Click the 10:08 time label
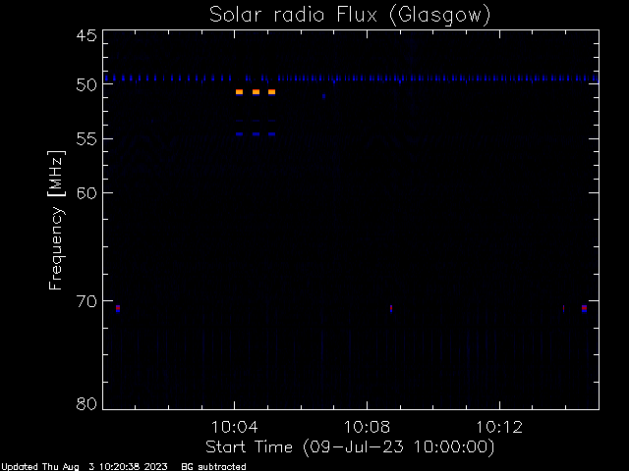 [367, 428]
